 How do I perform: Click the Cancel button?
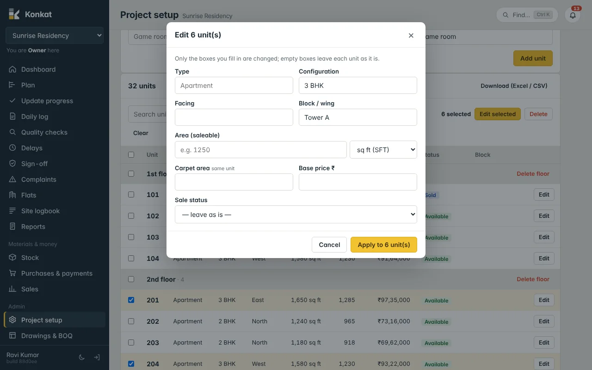[x=329, y=245]
